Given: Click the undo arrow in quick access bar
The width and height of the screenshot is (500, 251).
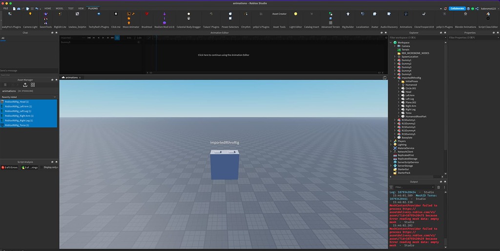Looking at the screenshot, I should tap(37, 9).
